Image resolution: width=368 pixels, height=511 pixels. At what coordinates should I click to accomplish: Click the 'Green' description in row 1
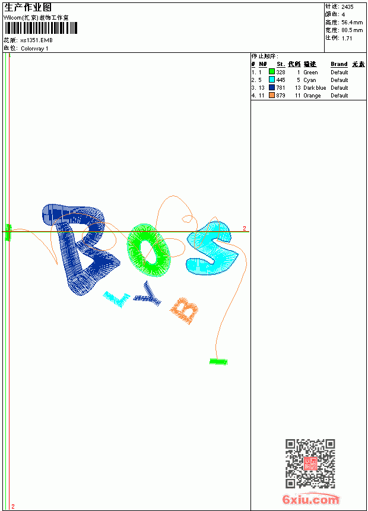pos(310,72)
